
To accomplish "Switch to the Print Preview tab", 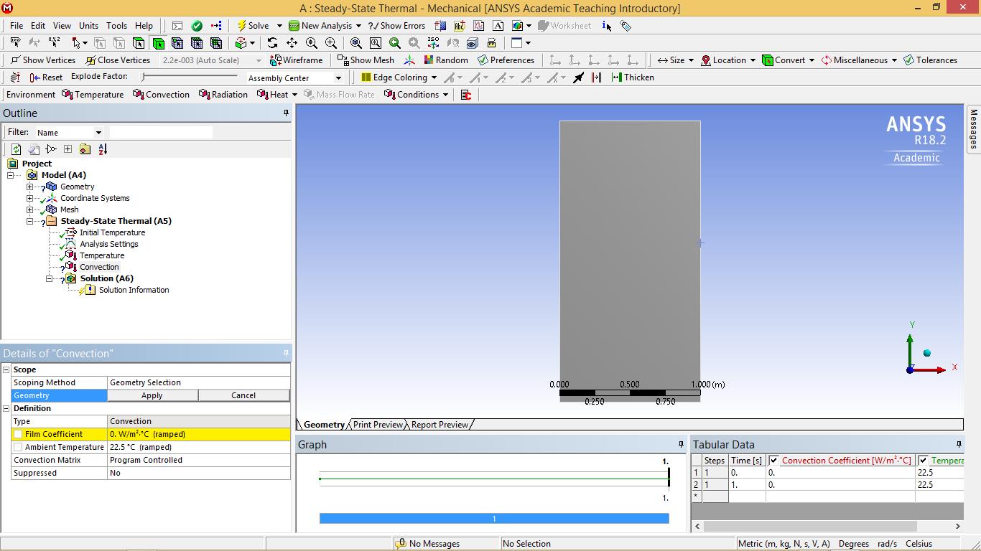I will point(378,425).
